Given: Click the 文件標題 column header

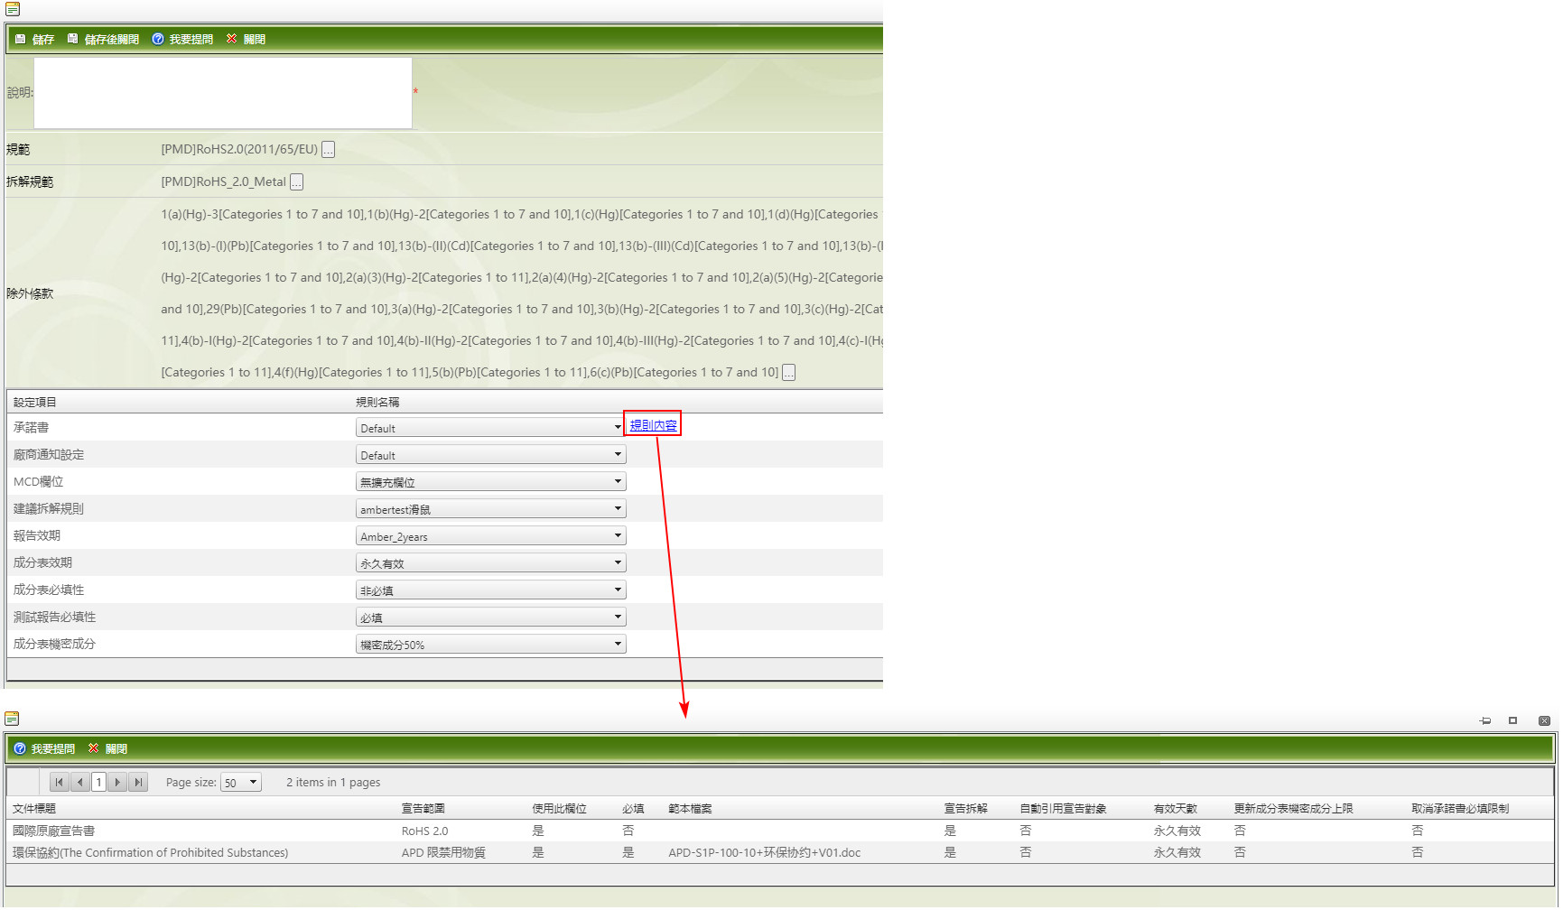Looking at the screenshot, I should pyautogui.click(x=34, y=809).
